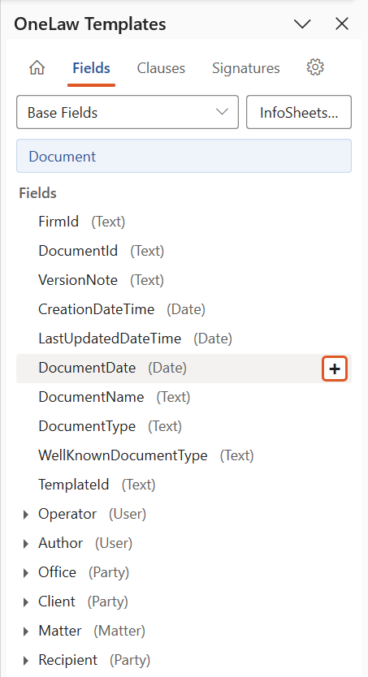Screen dimensions: 368x677
Task: Open the settings gear icon
Action: pyautogui.click(x=315, y=67)
